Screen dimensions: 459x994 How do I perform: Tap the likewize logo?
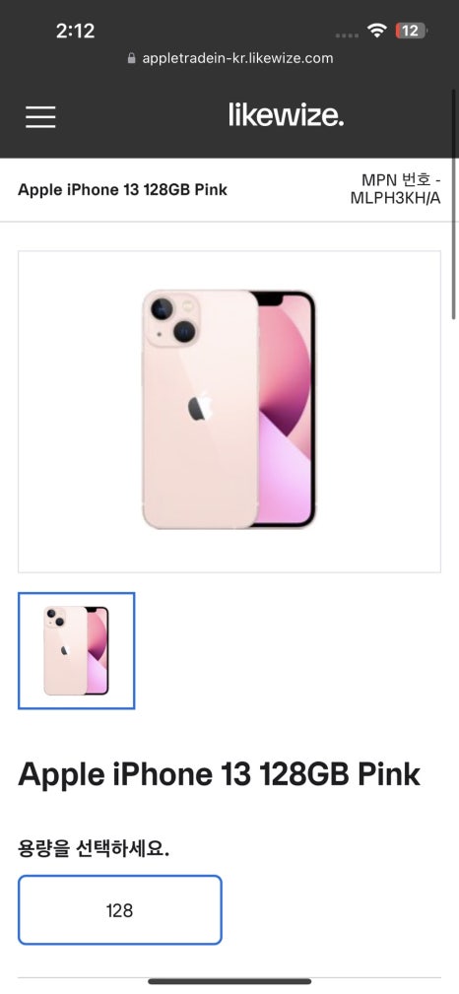coord(287,115)
